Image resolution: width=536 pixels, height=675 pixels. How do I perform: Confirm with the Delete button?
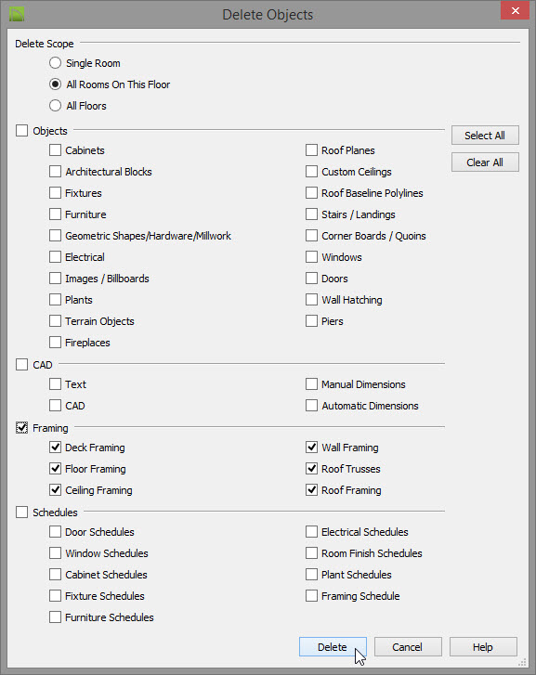[x=333, y=647]
